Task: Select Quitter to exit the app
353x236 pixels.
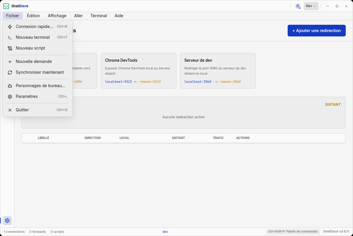Action: pyautogui.click(x=38, y=110)
